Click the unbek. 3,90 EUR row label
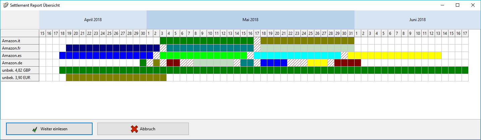Image resolution: width=481 pixels, height=140 pixels. [x=20, y=77]
